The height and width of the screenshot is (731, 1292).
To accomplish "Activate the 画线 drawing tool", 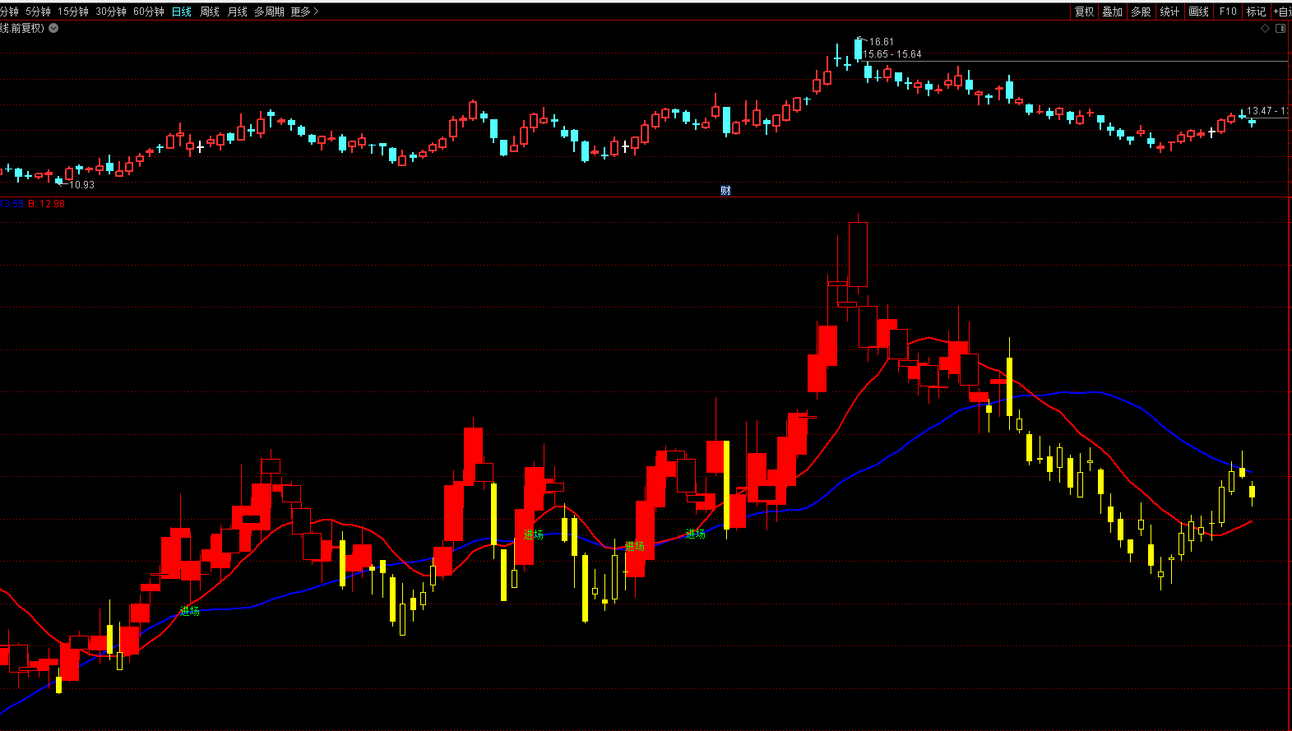I will coord(1199,12).
